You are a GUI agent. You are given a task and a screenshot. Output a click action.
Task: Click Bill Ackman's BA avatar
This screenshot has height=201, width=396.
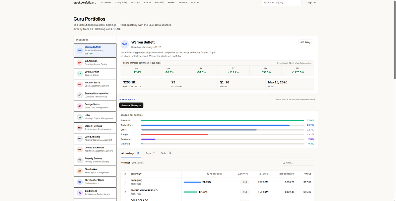[x=80, y=63]
